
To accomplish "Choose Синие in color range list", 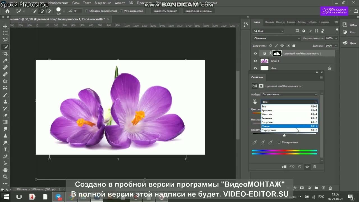I will coord(289,126).
